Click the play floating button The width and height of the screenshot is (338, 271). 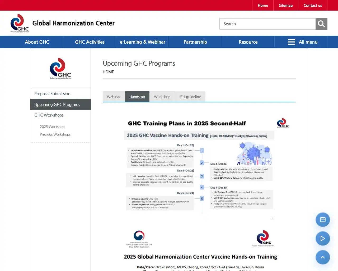click(323, 238)
